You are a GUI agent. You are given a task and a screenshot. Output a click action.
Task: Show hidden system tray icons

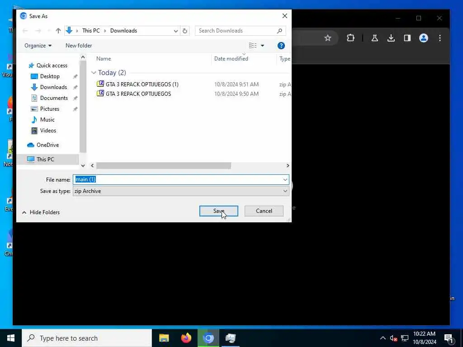pyautogui.click(x=383, y=338)
